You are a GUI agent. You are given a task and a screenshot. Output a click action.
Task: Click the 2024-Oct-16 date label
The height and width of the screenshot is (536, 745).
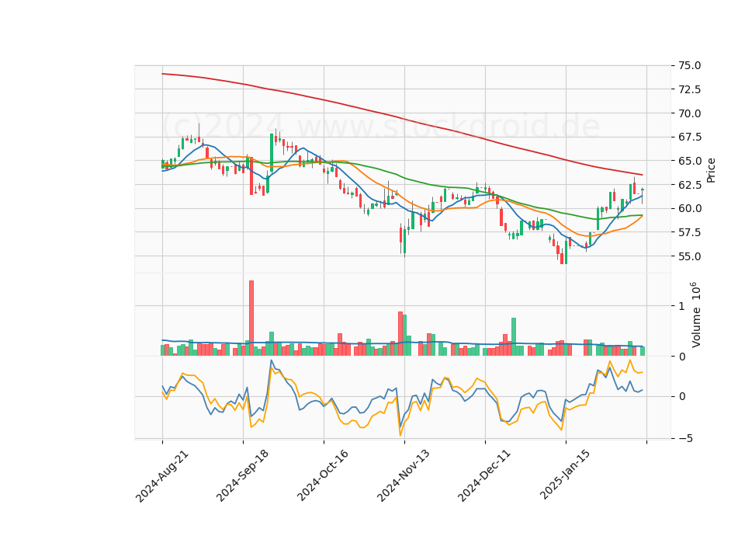point(323,476)
